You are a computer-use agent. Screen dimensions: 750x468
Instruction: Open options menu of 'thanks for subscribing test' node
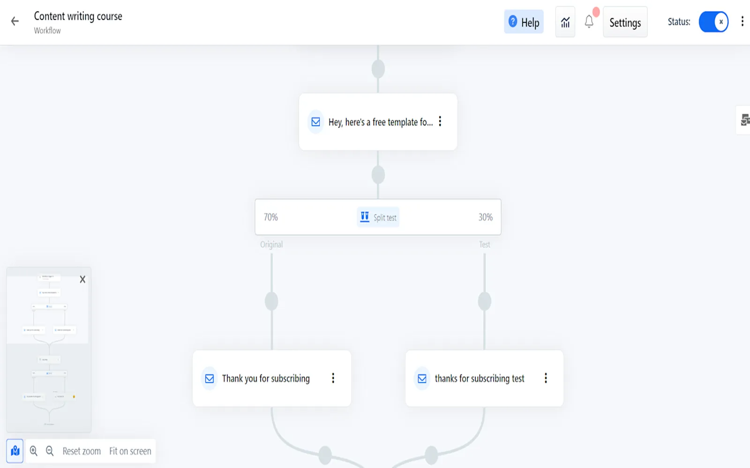(x=546, y=378)
